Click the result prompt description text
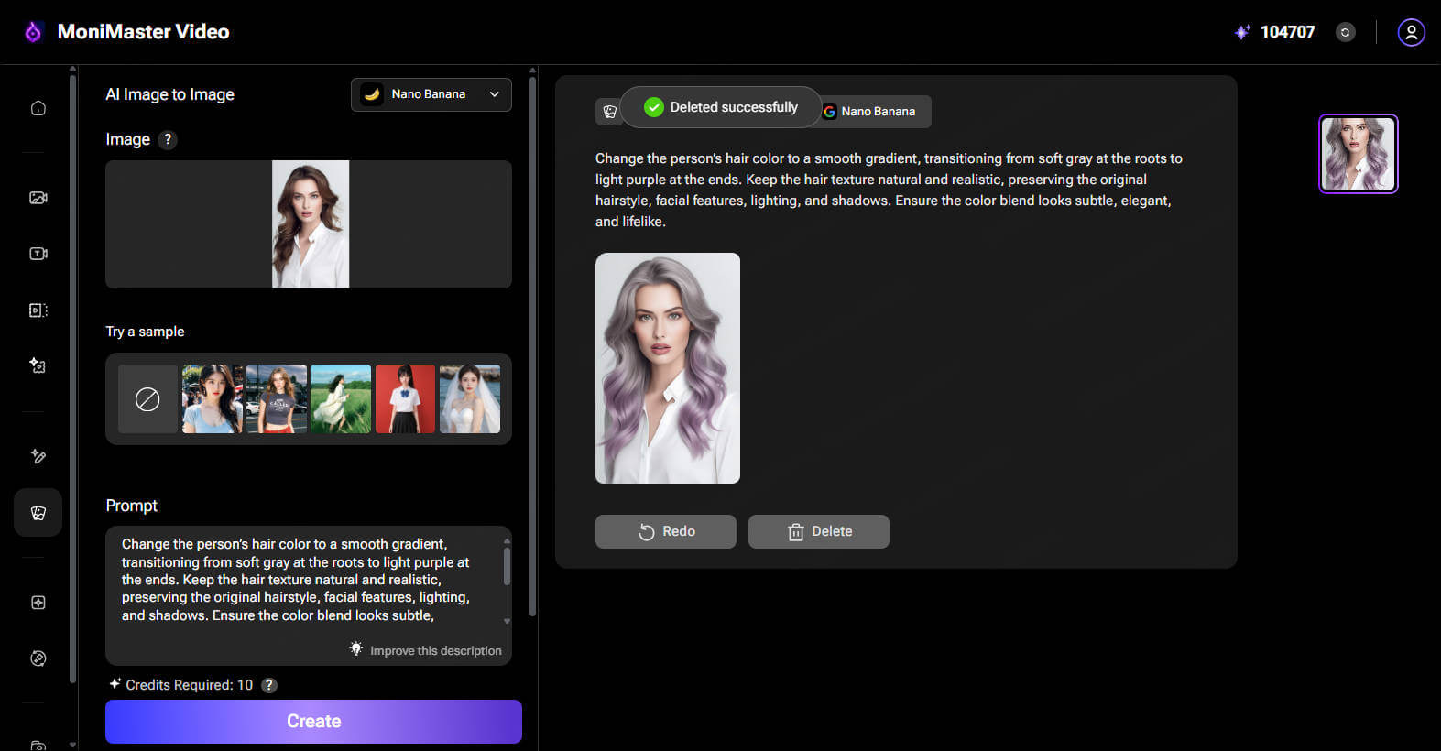The height and width of the screenshot is (751, 1441). (889, 190)
